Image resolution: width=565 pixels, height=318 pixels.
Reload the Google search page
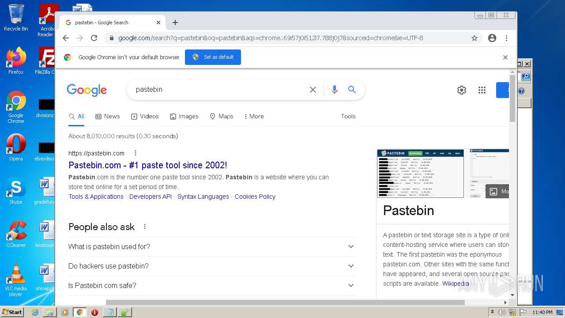[x=94, y=38]
